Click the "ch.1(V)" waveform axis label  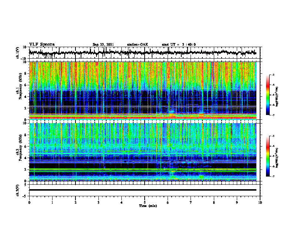[x=18, y=53]
